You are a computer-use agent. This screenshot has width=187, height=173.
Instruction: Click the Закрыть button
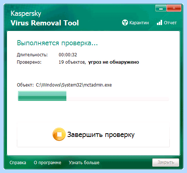(166, 162)
